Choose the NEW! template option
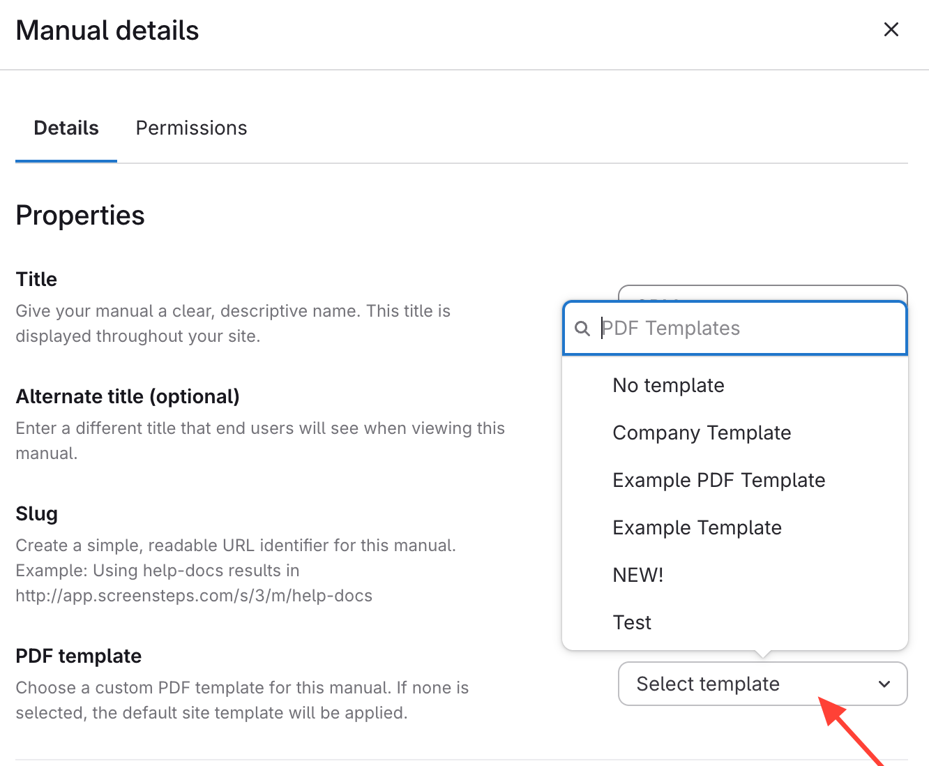This screenshot has height=766, width=929. pos(637,576)
